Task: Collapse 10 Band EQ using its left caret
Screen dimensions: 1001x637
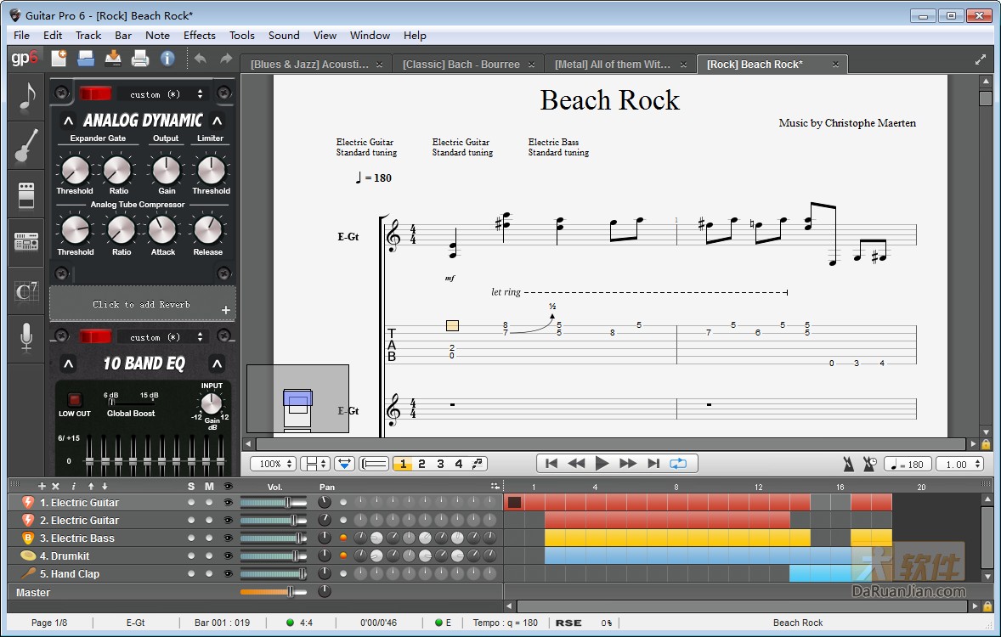Action: coord(68,364)
